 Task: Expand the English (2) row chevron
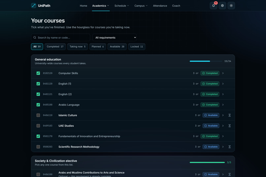click(223, 94)
